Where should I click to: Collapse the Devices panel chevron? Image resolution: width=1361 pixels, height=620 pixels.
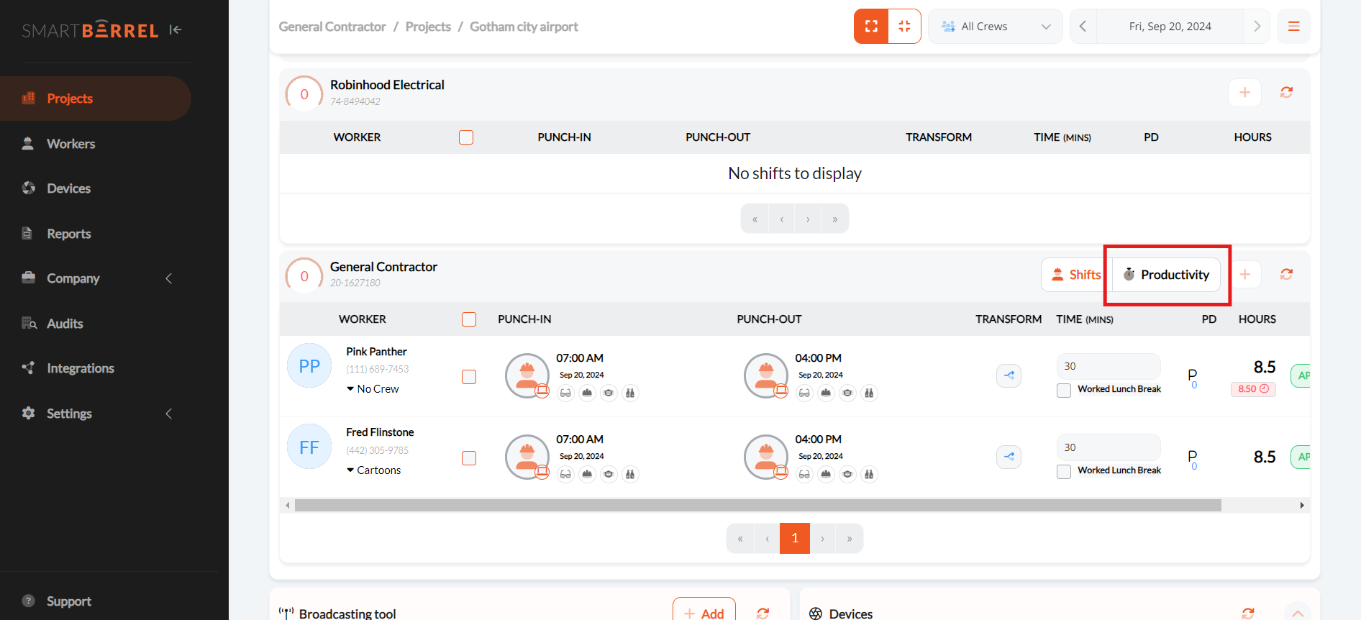click(x=1298, y=613)
